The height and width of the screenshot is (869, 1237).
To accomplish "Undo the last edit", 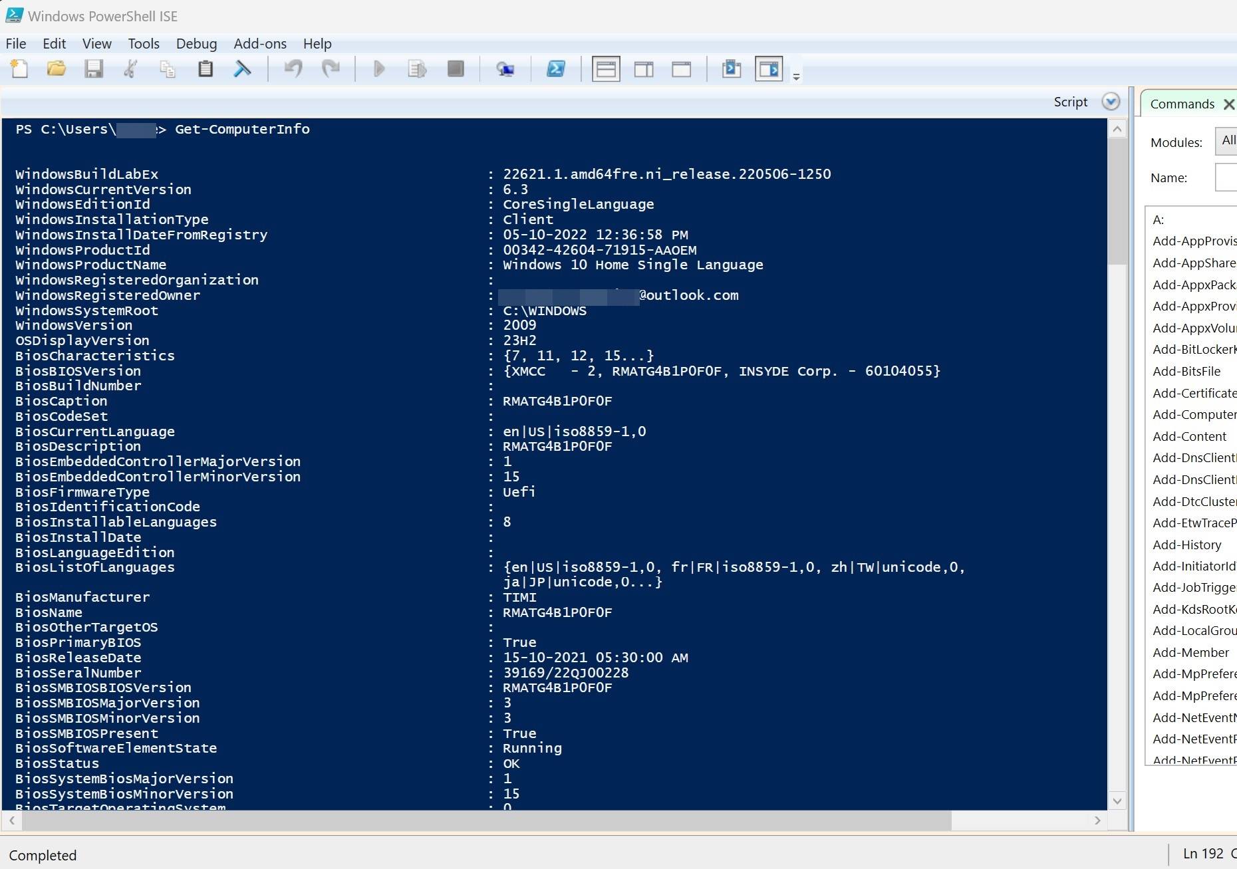I will click(x=293, y=68).
